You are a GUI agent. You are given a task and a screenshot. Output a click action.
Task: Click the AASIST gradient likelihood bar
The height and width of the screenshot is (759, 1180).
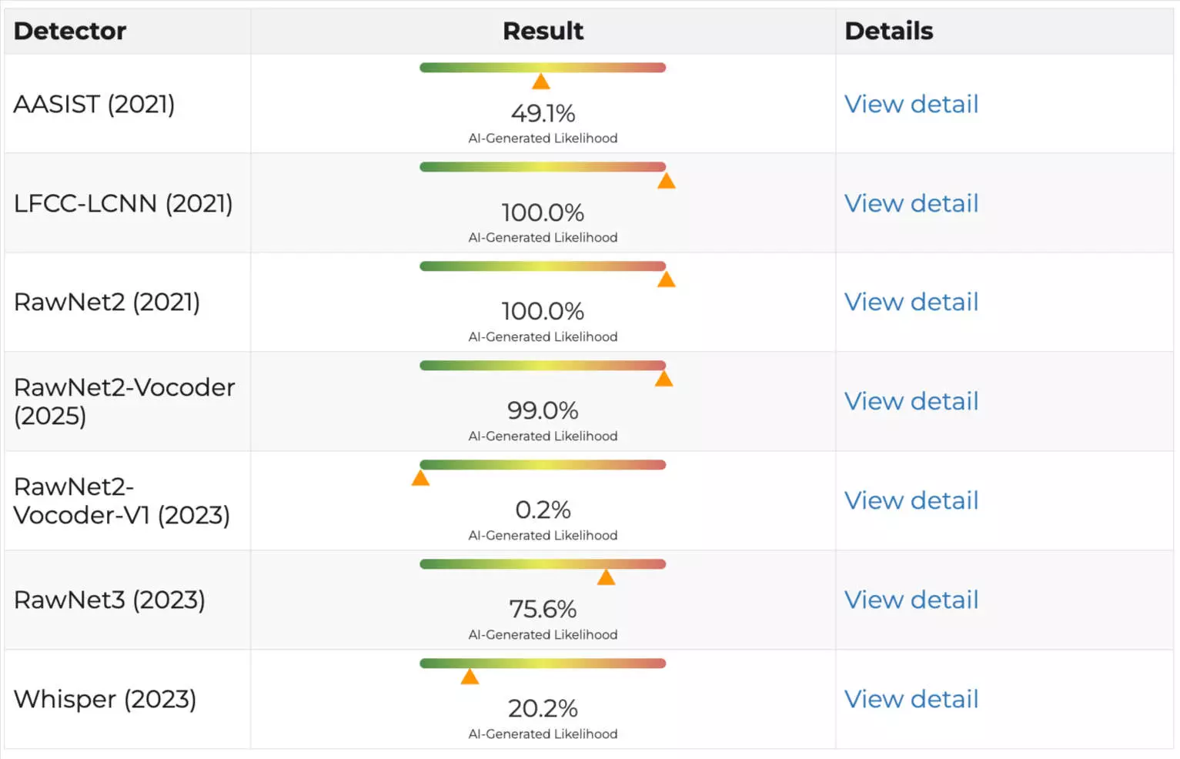coord(543,68)
